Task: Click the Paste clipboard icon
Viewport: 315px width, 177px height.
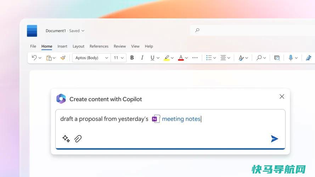Action: 49,58
